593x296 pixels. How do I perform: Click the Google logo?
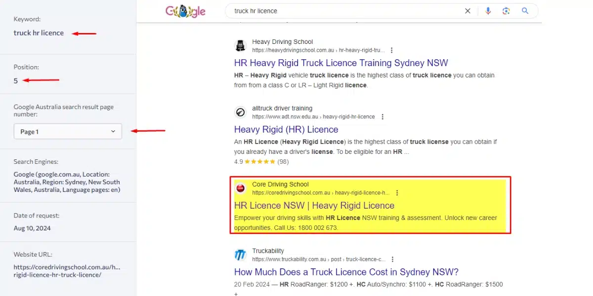click(x=185, y=11)
